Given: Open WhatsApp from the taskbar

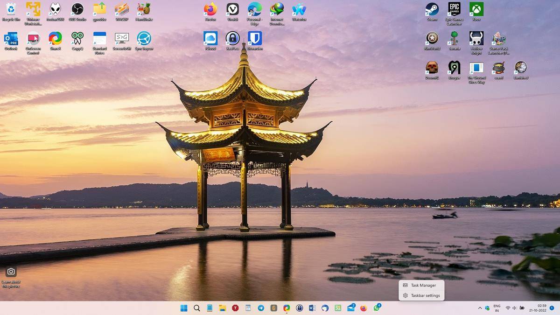Looking at the screenshot, I should pos(377,308).
